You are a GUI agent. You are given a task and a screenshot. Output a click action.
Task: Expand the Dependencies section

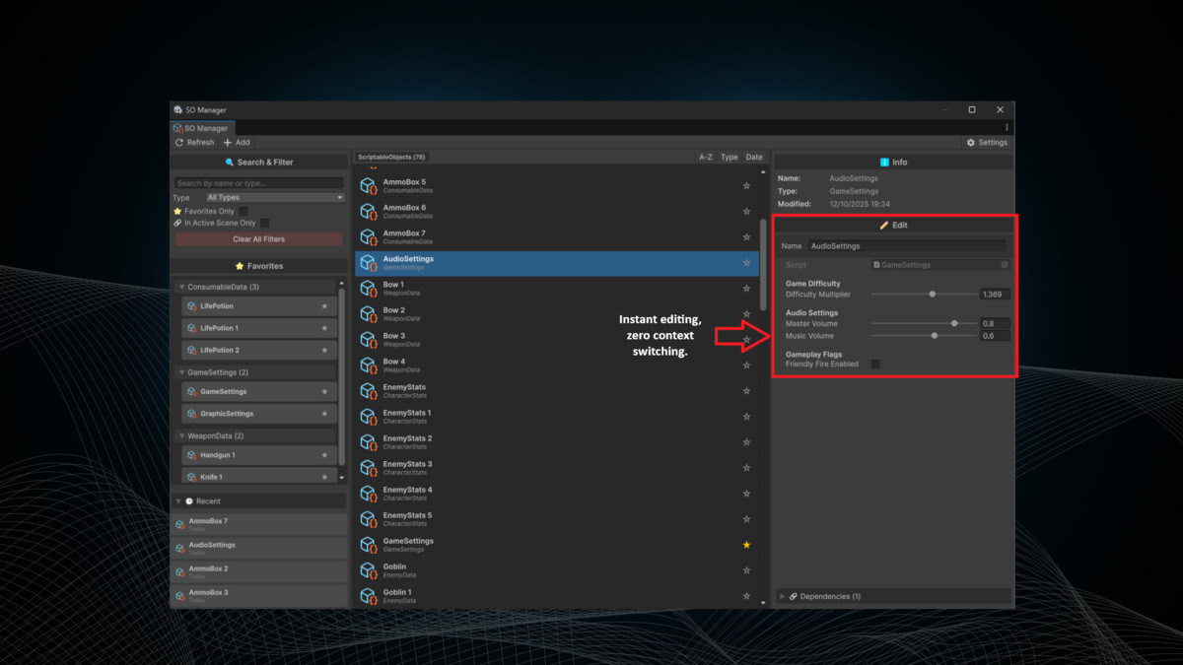(782, 596)
